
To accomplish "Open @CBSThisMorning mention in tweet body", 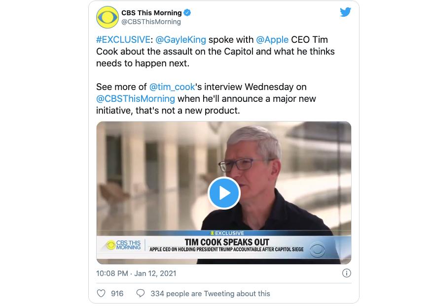I will (x=136, y=99).
